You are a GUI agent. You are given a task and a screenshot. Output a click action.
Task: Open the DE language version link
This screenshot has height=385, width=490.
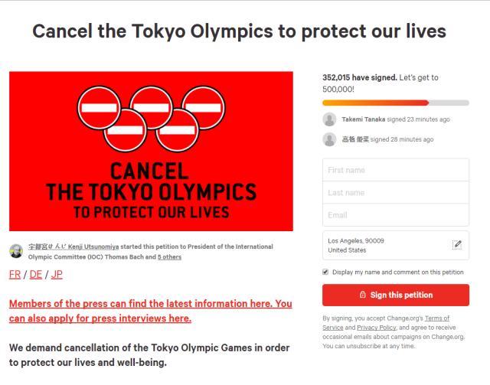35,275
